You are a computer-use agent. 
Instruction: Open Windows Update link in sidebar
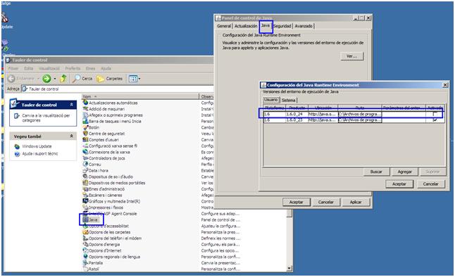[37, 146]
